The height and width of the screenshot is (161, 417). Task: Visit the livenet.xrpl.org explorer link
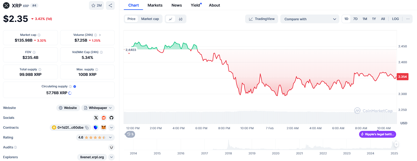coord(92,157)
